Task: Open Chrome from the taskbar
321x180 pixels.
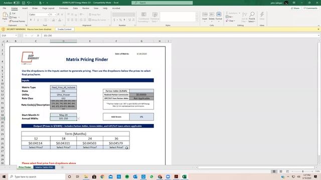Action: [x=102, y=176]
